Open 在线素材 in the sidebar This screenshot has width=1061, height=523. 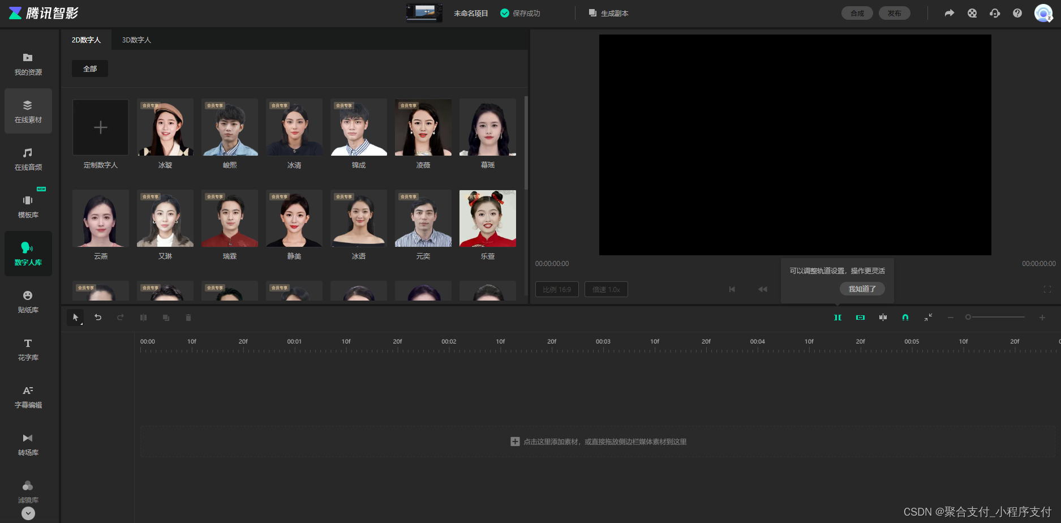[x=28, y=112]
